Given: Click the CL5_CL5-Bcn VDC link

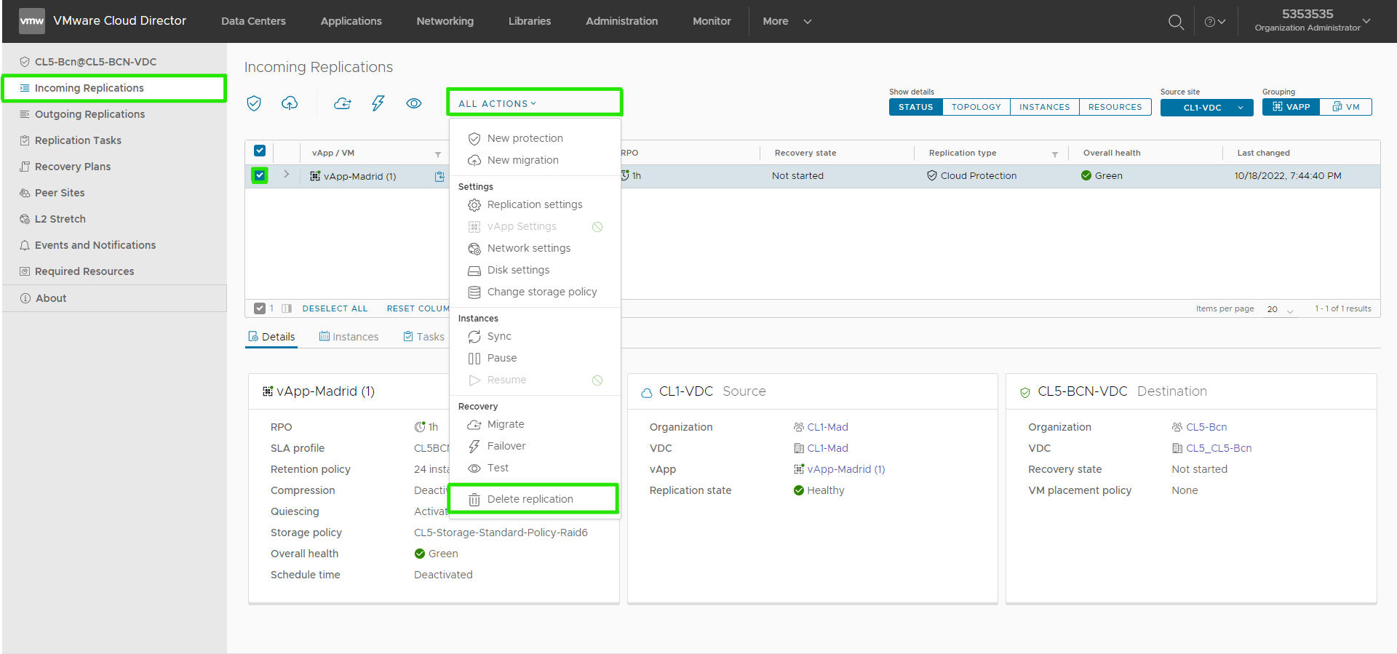Looking at the screenshot, I should pos(1219,448).
